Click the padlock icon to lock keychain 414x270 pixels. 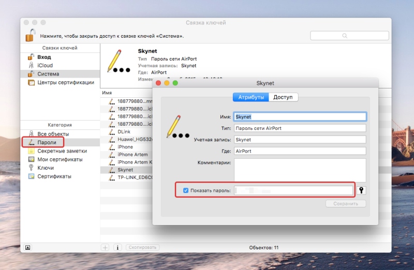point(31,35)
